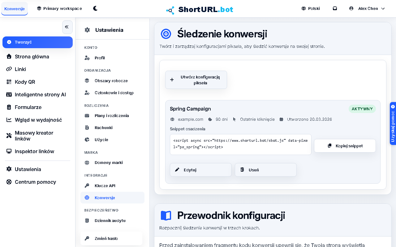Click the embed snippet code box

(241, 144)
